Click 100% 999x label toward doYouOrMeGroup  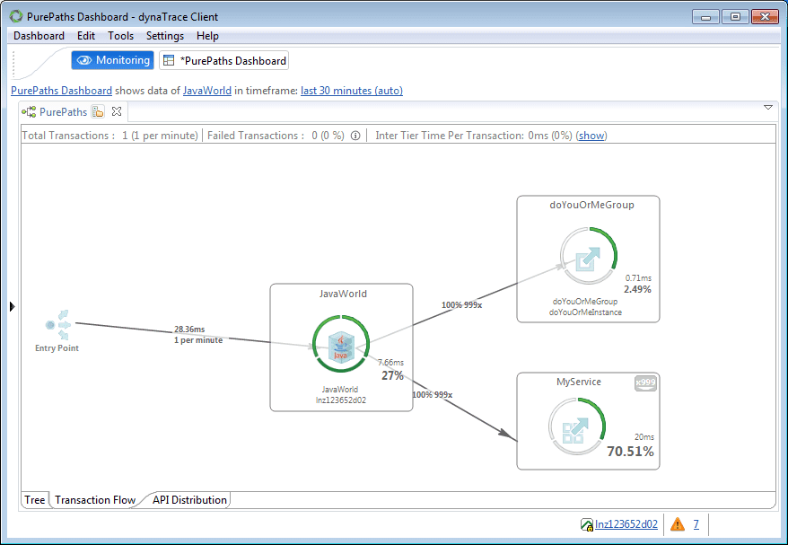tap(461, 305)
